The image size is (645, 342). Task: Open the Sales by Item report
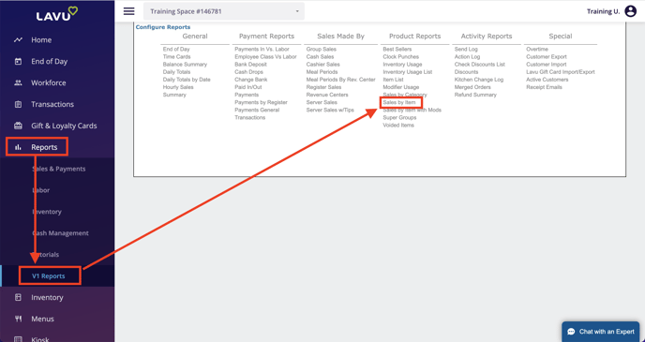(399, 102)
